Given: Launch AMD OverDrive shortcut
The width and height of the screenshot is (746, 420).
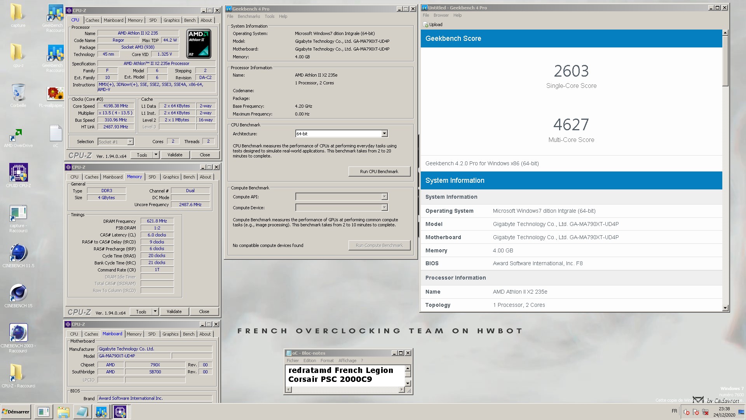Looking at the screenshot, I should pos(18,138).
